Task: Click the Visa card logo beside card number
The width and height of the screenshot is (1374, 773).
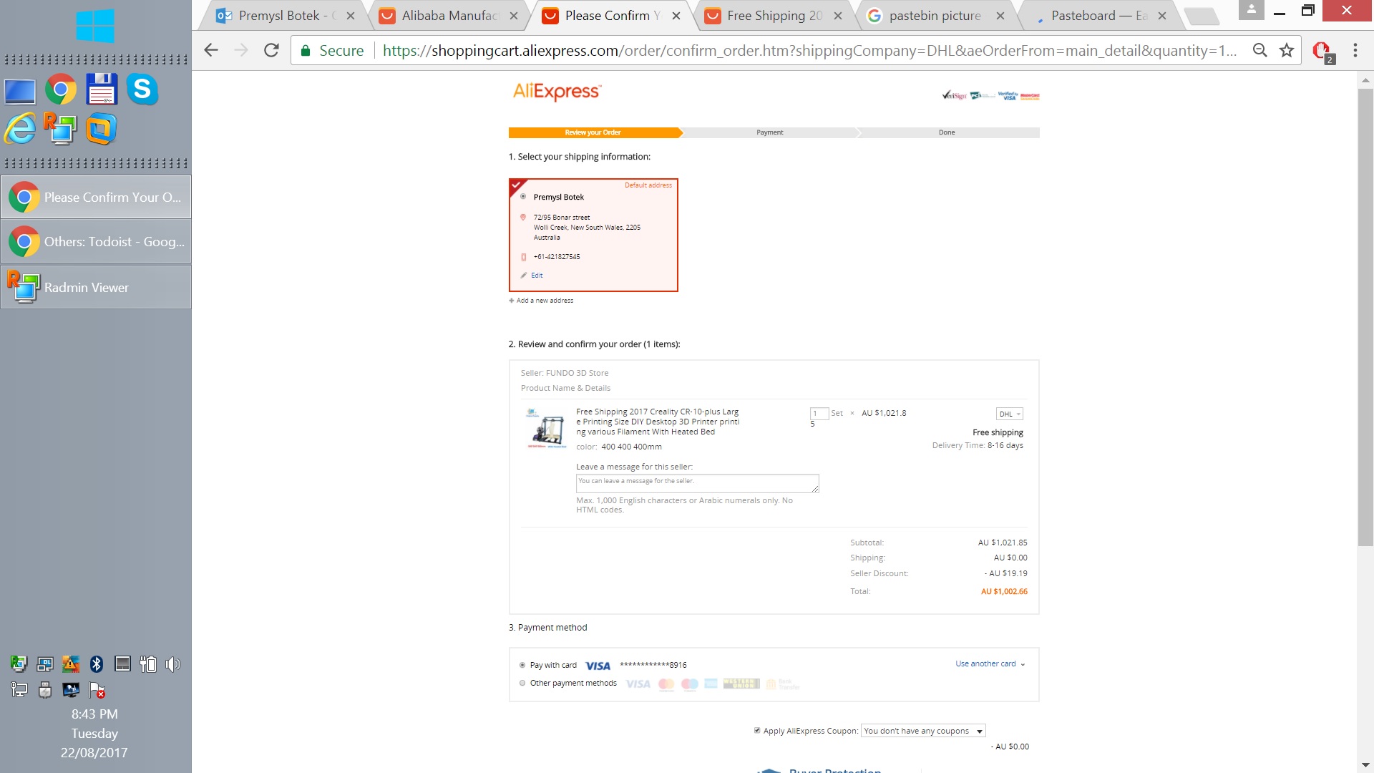Action: click(x=598, y=666)
